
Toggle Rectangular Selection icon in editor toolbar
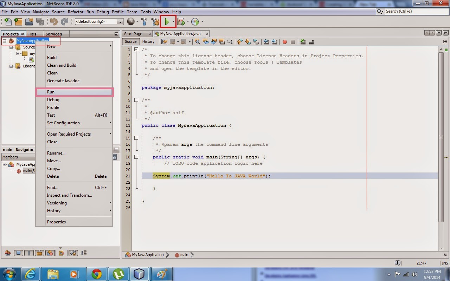point(230,41)
